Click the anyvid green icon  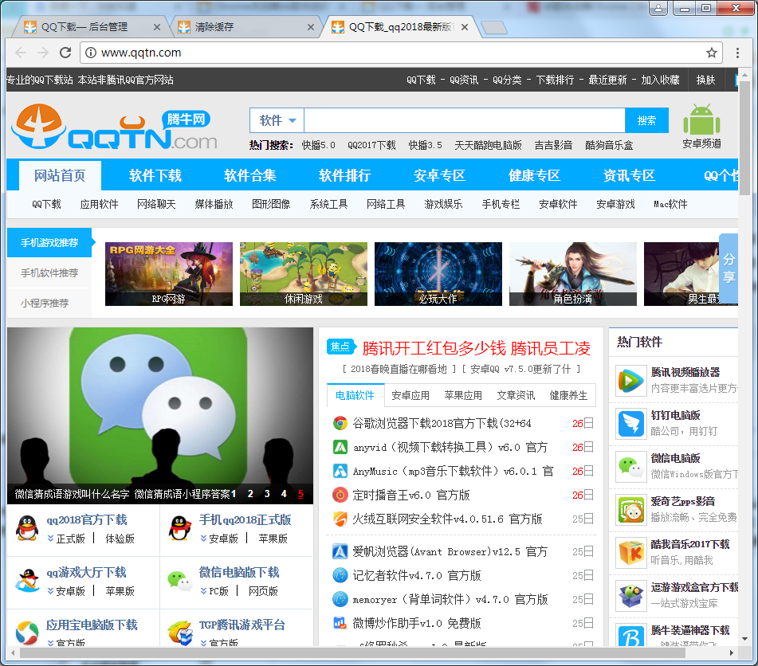point(340,447)
